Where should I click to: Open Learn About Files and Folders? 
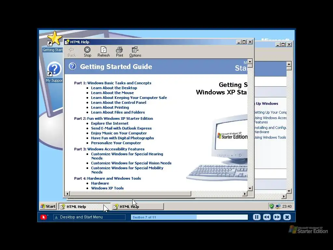click(x=118, y=112)
